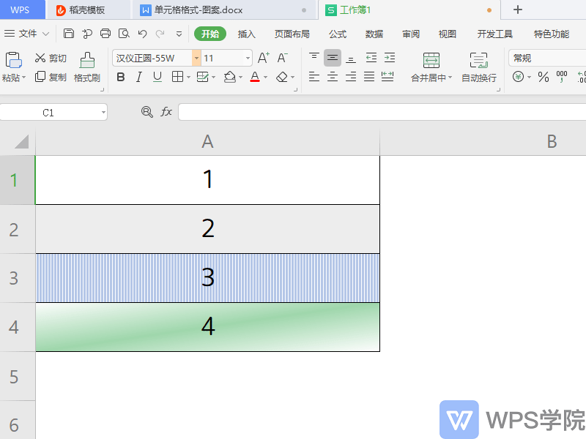The height and width of the screenshot is (439, 586).
Task: Switch to the 数据 tab
Action: click(374, 34)
